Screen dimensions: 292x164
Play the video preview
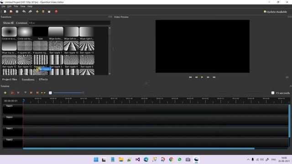(202, 77)
